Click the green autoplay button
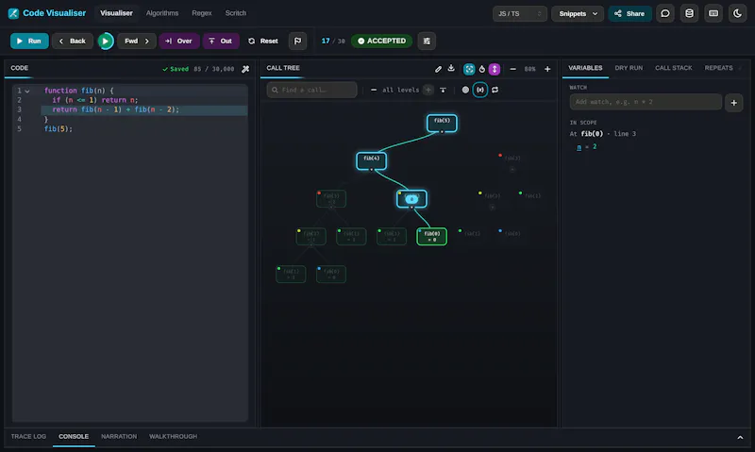This screenshot has height=452, width=755. tap(106, 41)
